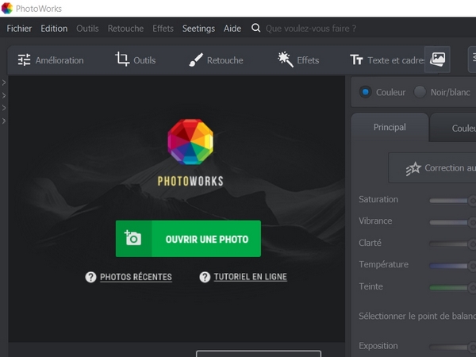Expand the fourth left sidebar chevron
This screenshot has width=476, height=357.
click(4, 121)
